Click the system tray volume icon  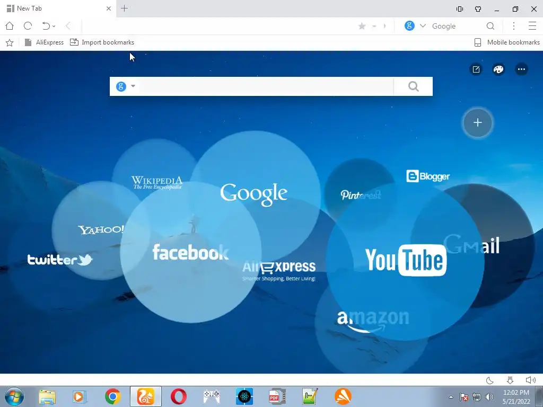pos(489,397)
